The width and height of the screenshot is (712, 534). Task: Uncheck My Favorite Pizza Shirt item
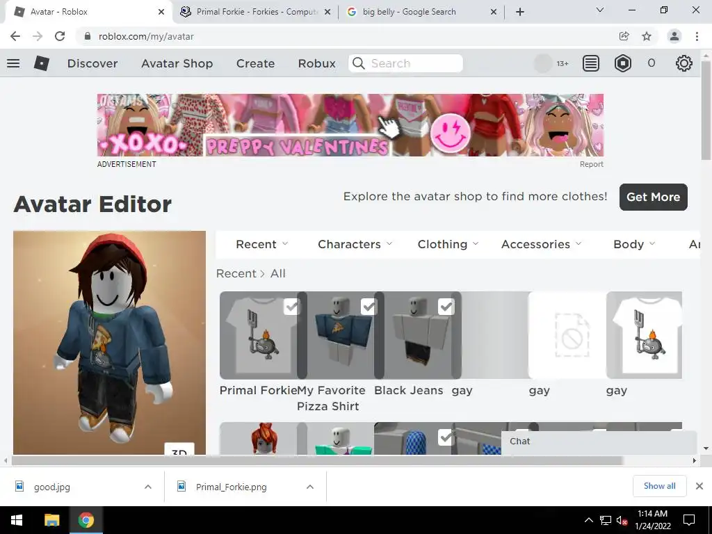(369, 307)
